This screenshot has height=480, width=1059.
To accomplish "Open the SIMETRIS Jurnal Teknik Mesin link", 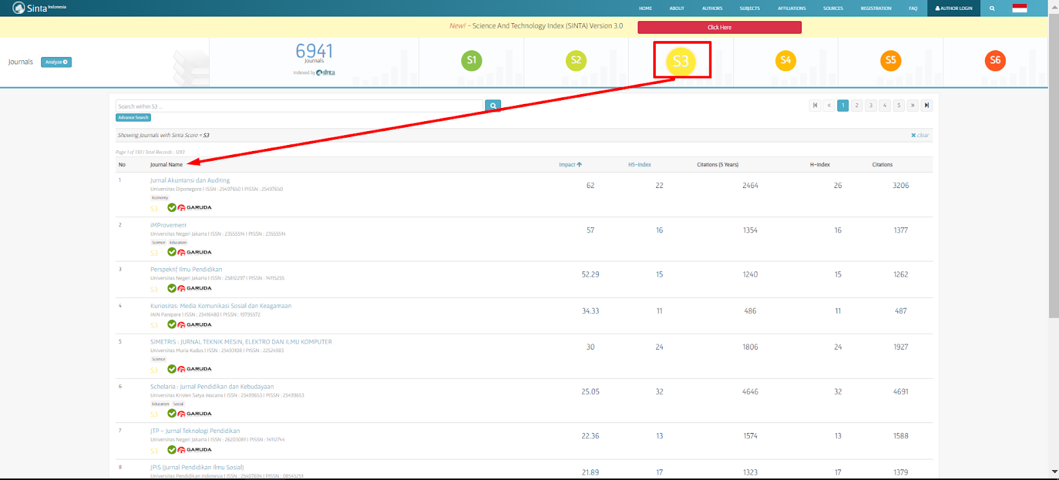I will click(241, 342).
